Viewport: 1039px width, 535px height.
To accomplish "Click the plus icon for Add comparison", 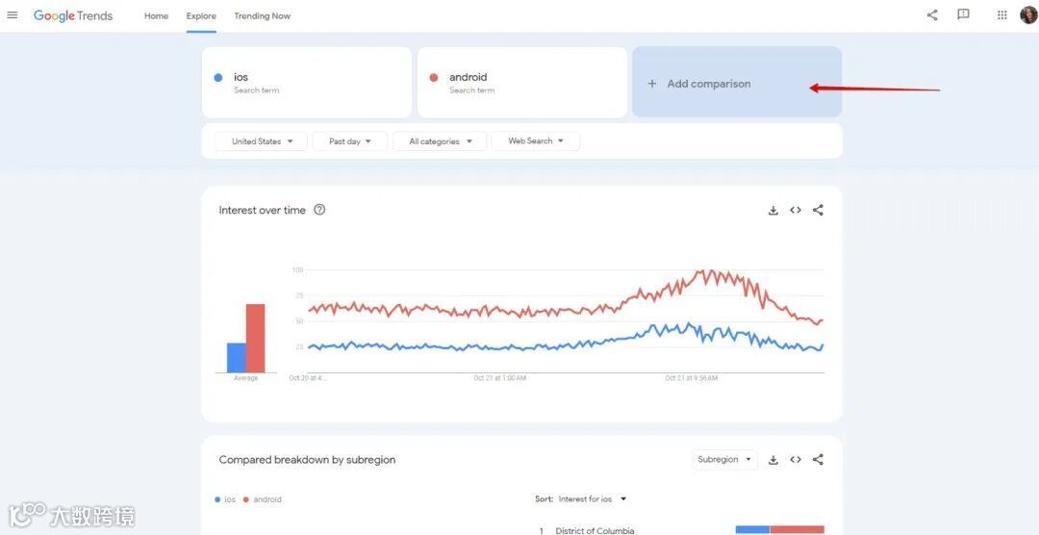I will [x=652, y=84].
